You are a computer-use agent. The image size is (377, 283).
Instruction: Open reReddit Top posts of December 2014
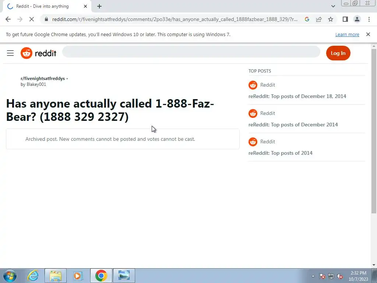293,125
